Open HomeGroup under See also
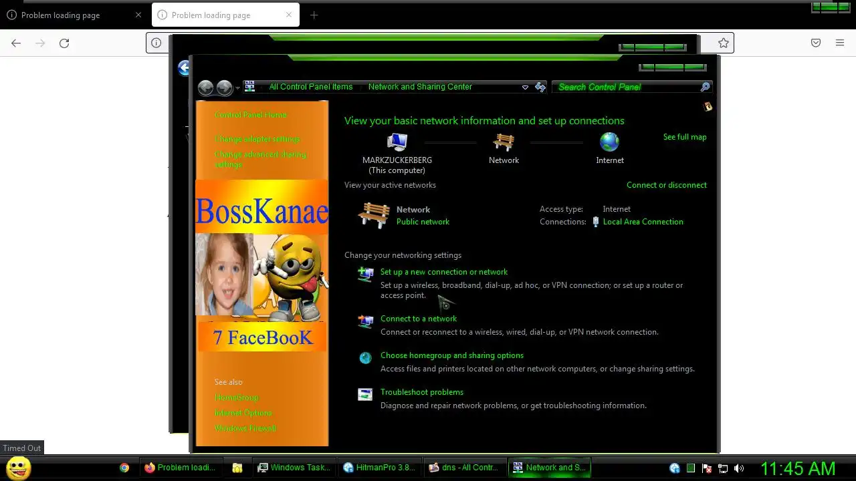The height and width of the screenshot is (481, 856). point(236,397)
